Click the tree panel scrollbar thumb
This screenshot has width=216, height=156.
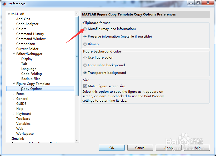click(77, 56)
